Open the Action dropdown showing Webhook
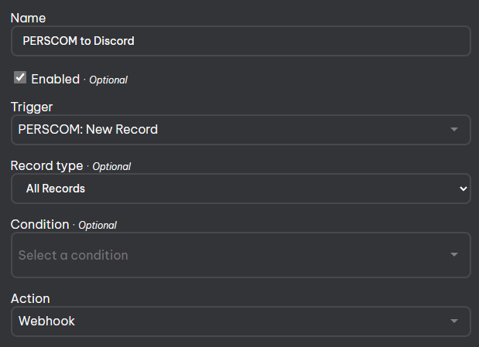479x347 pixels. click(x=232, y=321)
